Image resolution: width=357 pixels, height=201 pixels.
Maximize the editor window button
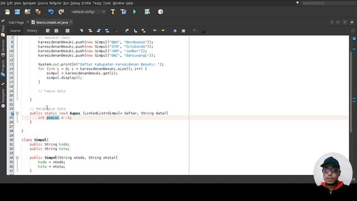(352, 22)
